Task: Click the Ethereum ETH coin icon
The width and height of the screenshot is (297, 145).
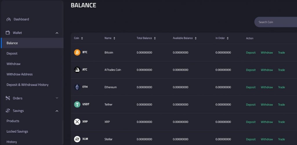Action: (x=77, y=87)
